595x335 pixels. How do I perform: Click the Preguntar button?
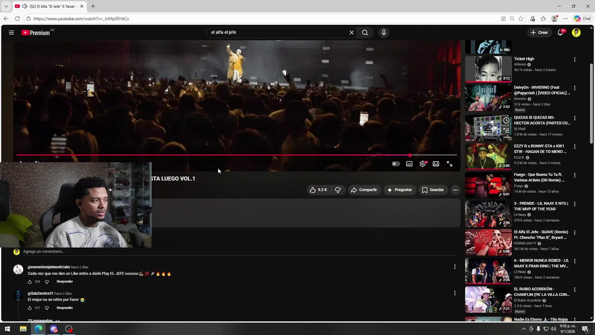tap(399, 190)
